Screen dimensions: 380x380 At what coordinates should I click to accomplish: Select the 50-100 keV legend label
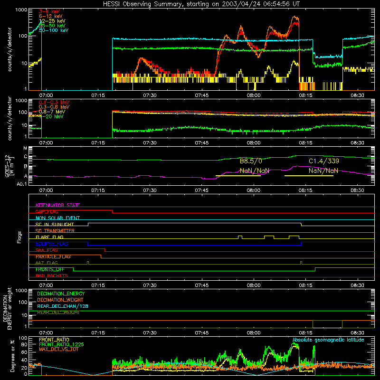pos(54,30)
